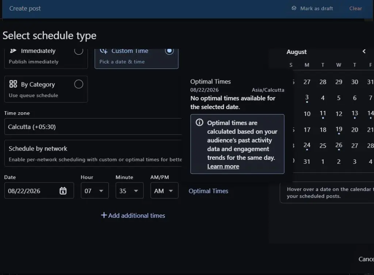Select the Custom Time radio button

click(x=169, y=51)
